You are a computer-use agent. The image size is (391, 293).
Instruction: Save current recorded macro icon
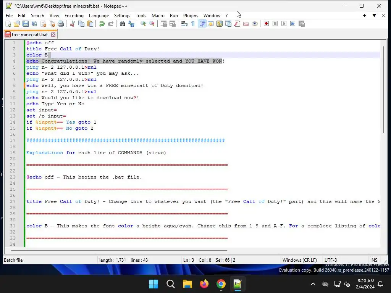point(302,24)
